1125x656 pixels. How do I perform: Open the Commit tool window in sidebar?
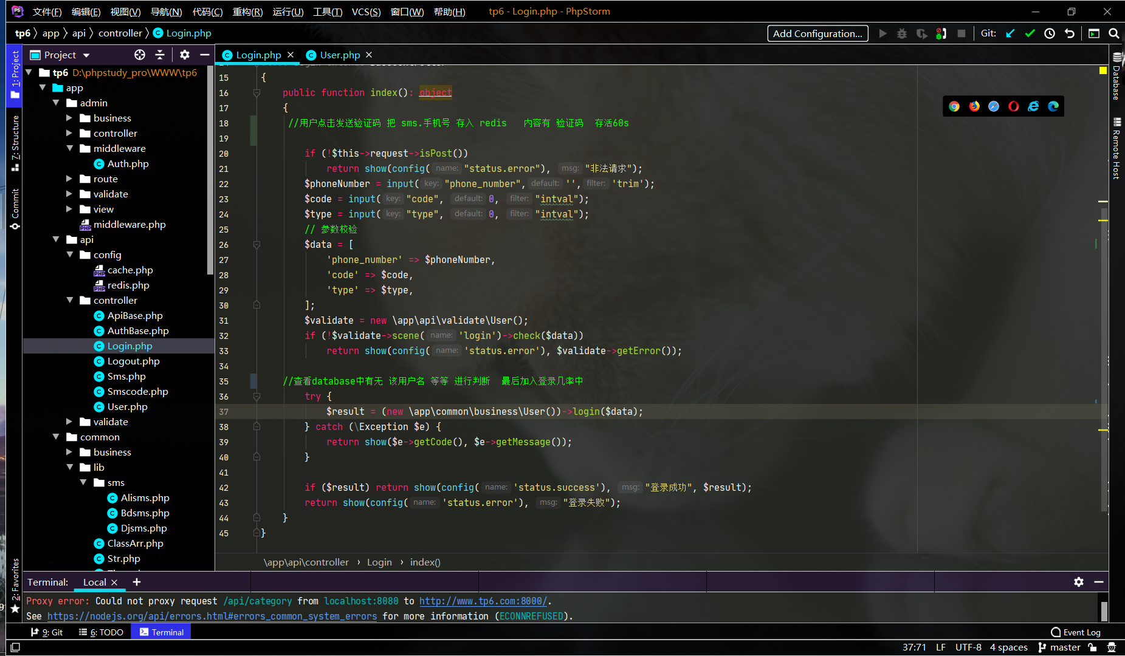click(x=15, y=209)
